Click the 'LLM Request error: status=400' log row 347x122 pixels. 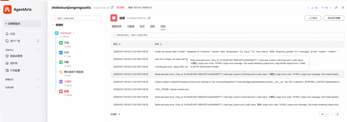click(227, 67)
